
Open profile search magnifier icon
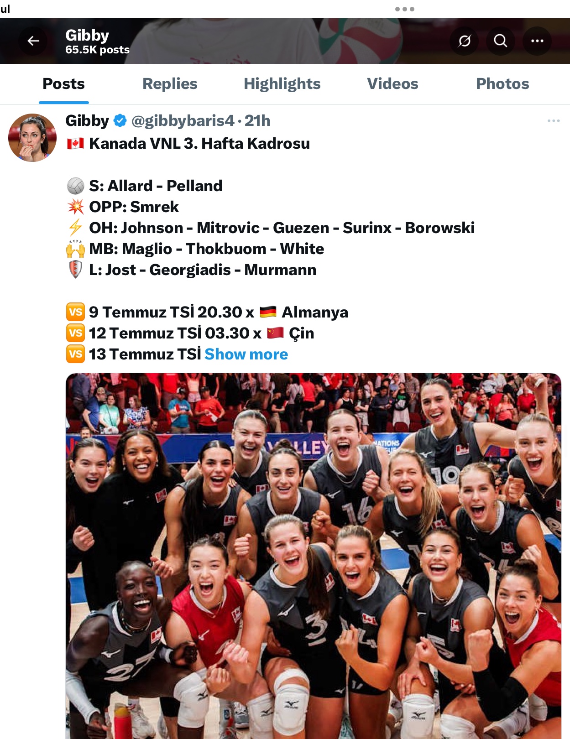point(501,41)
